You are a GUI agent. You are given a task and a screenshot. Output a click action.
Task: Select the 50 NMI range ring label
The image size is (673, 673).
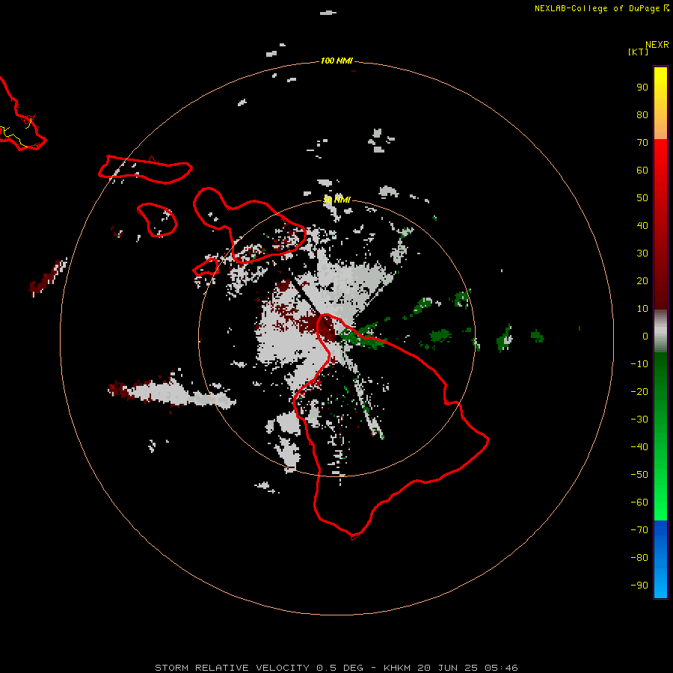coord(336,200)
